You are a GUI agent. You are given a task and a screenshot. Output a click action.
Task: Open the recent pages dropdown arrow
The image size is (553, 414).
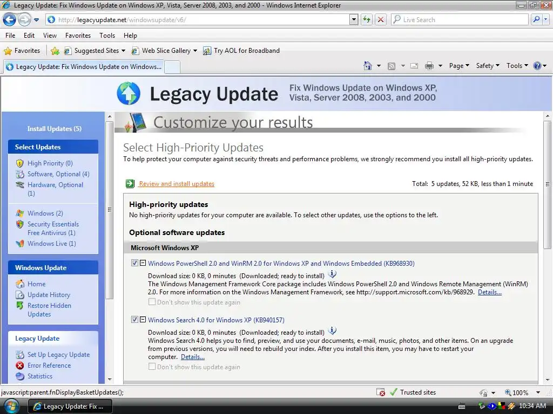pos(36,20)
